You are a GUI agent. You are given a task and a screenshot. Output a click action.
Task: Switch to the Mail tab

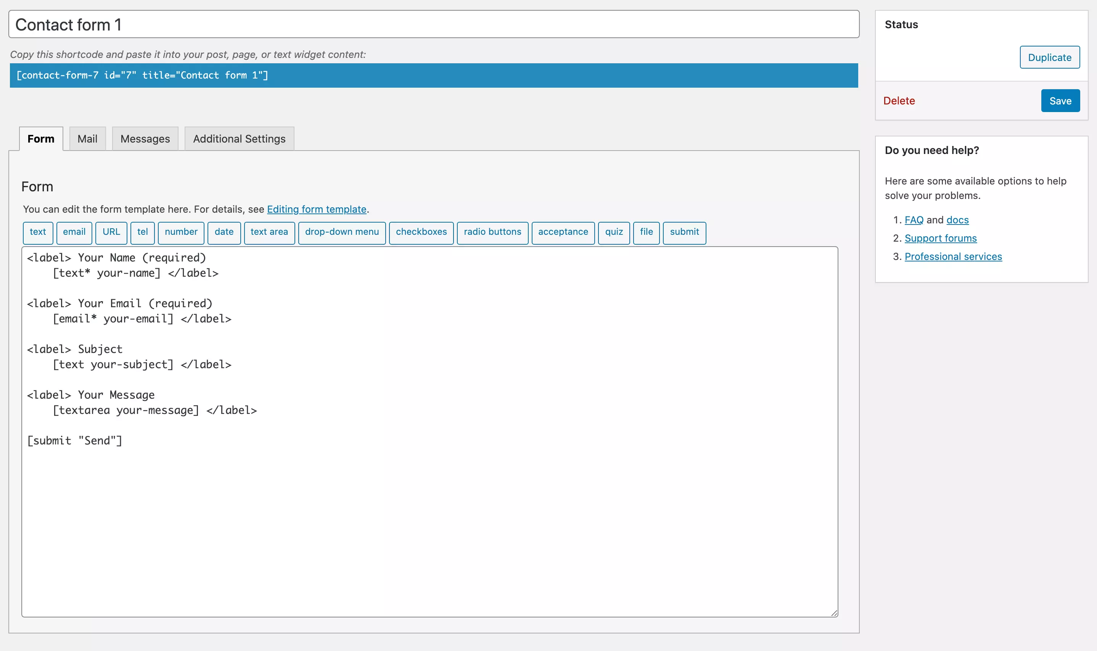pos(87,138)
